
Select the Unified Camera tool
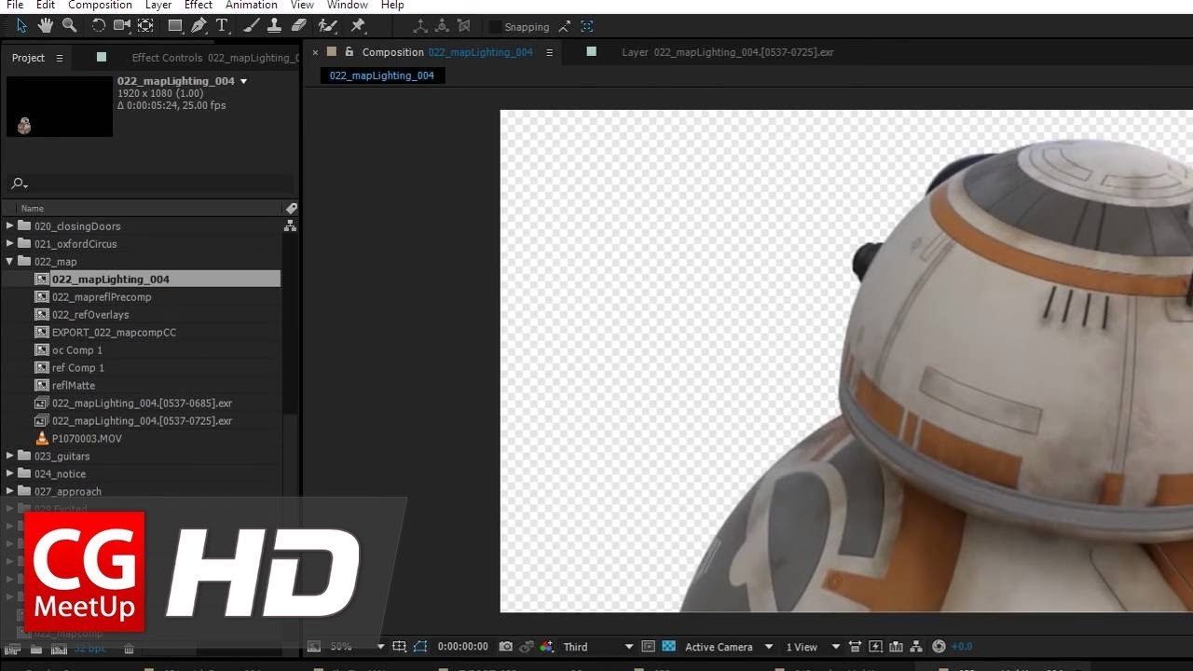pyautogui.click(x=122, y=26)
